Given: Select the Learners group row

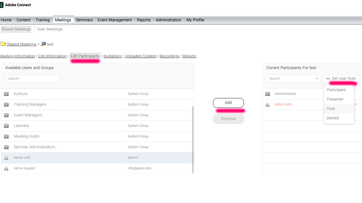Looking at the screenshot, I should click(96, 126).
